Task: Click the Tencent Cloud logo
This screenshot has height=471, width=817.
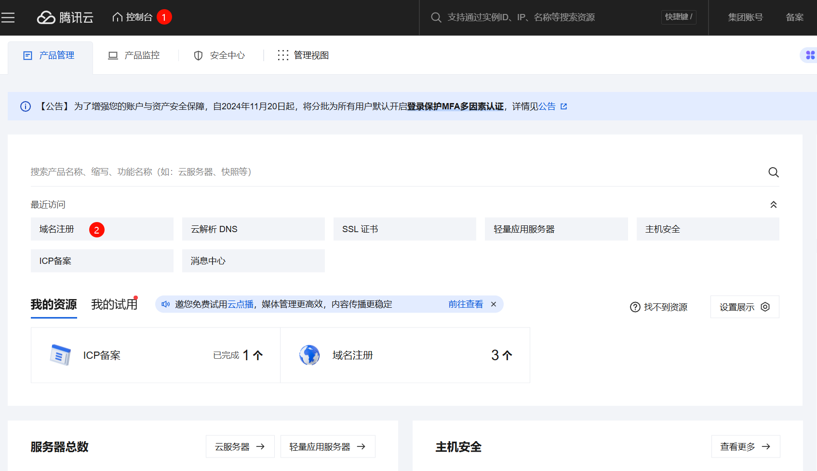Action: point(65,17)
